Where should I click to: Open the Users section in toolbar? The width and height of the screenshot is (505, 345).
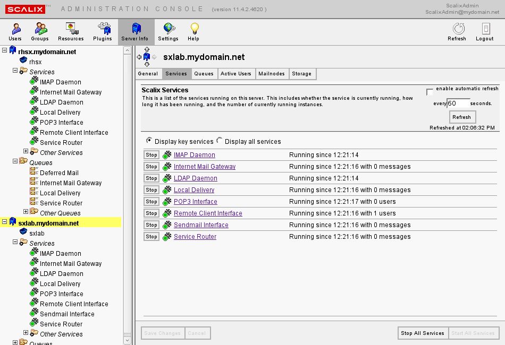coord(15,32)
